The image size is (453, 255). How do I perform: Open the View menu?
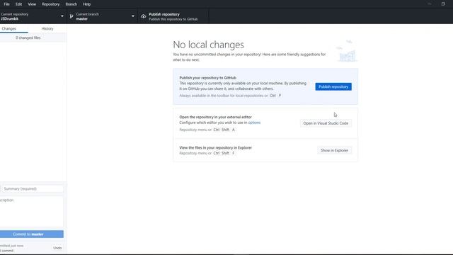(32, 4)
